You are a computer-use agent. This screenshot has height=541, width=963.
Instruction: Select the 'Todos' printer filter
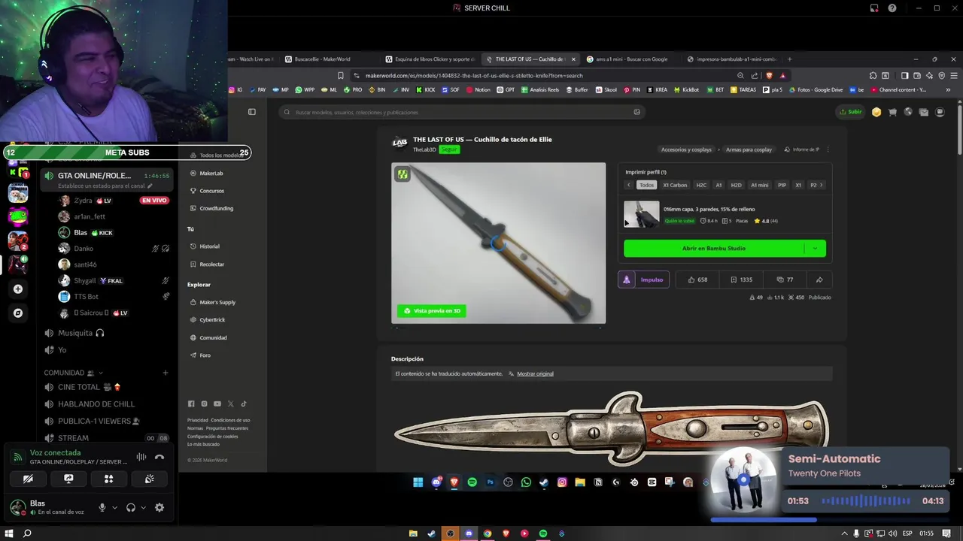[x=647, y=185]
